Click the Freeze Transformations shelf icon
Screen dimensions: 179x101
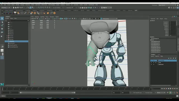pos(6,13)
